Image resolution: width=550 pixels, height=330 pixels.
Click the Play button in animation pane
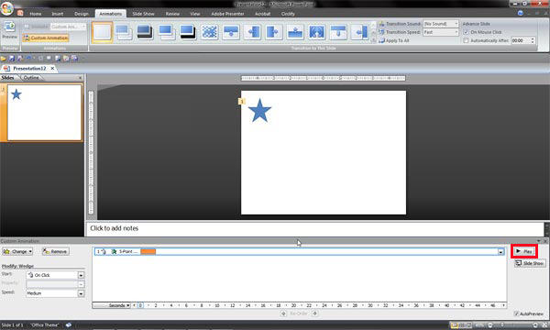(x=524, y=251)
